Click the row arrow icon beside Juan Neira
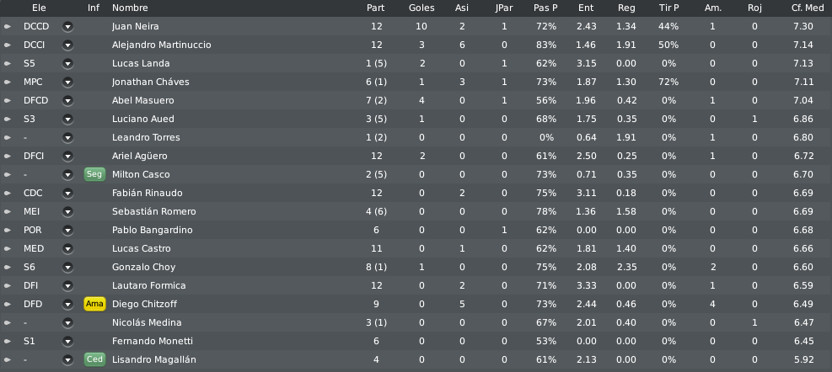 pyautogui.click(x=8, y=26)
